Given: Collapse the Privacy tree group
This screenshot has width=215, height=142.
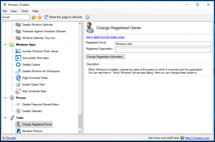Looking at the screenshot, I should pos(5,98).
